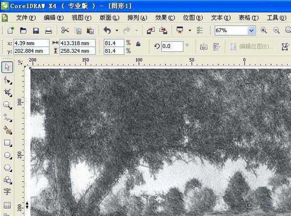Screen dimensions: 291x216
Task: Select the Polygon tool
Action: [x=8, y=168]
